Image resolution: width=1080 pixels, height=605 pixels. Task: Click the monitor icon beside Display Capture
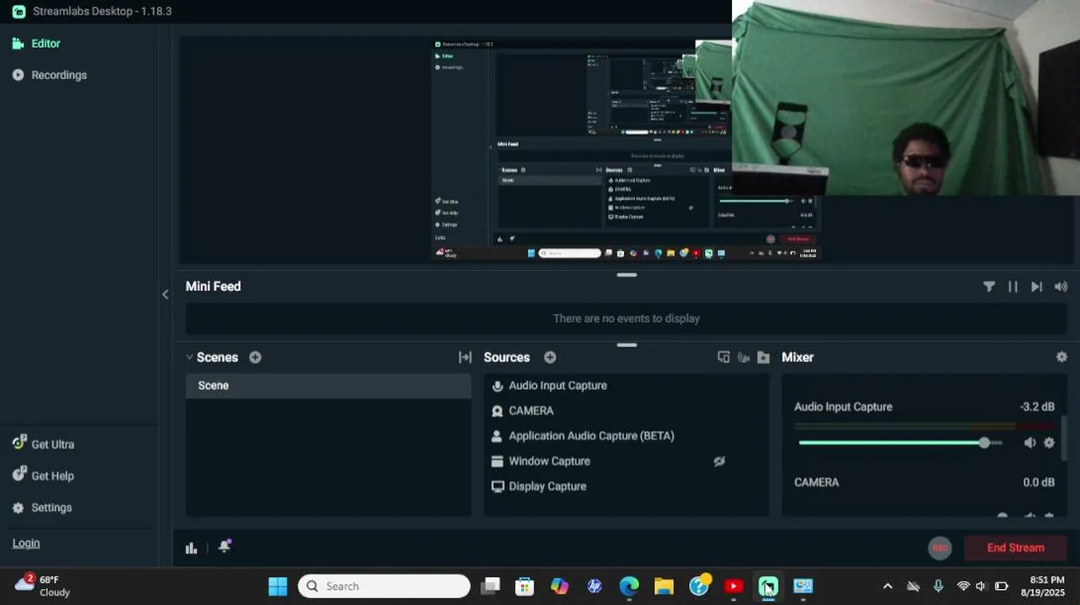tap(497, 487)
